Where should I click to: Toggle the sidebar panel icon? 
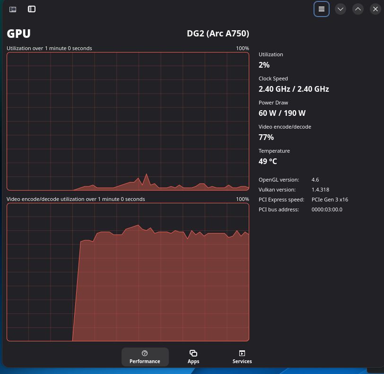pos(31,9)
